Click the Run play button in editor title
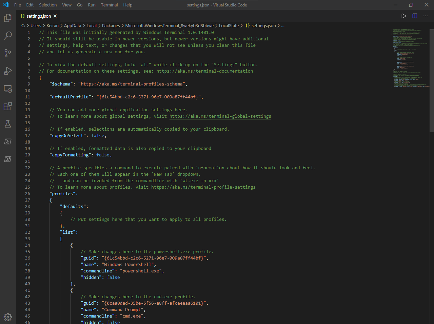The height and width of the screenshot is (324, 434). pyautogui.click(x=403, y=16)
